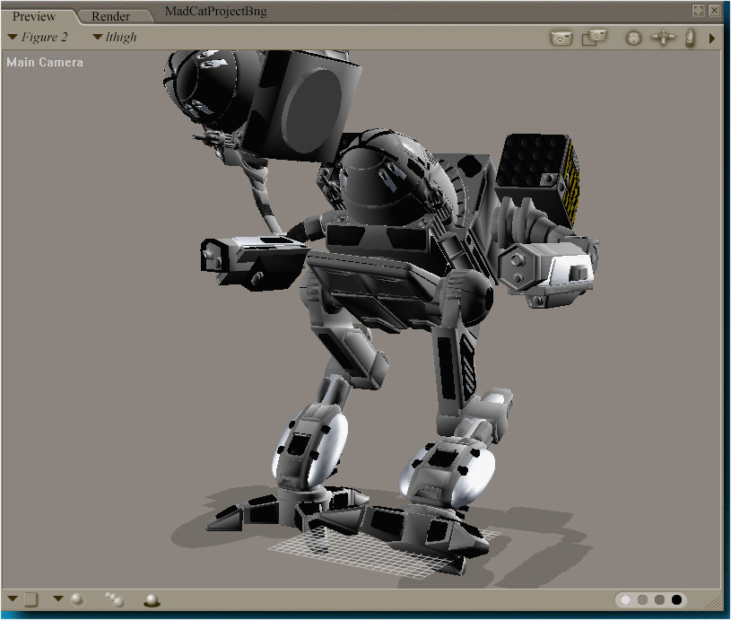The height and width of the screenshot is (620, 731).
Task: Click the white foreground color dot
Action: click(x=625, y=599)
